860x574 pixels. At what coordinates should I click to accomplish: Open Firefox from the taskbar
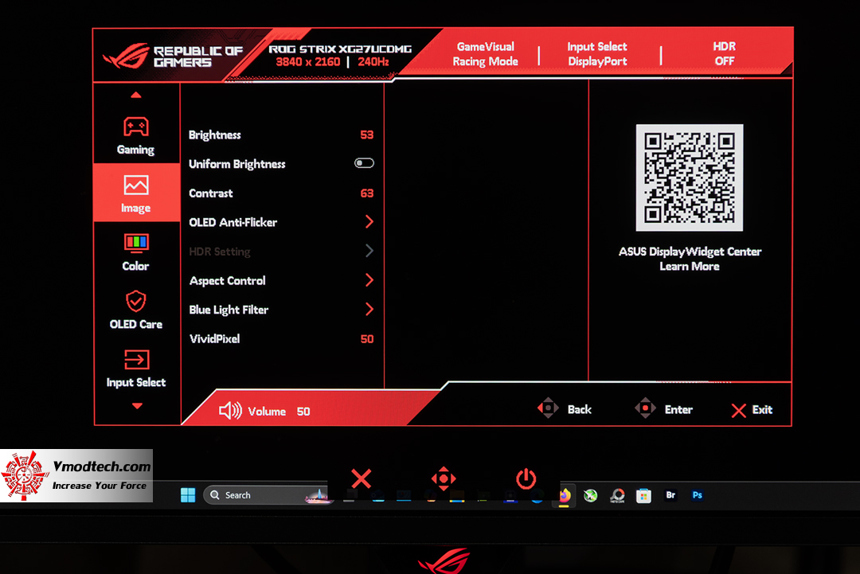click(x=564, y=496)
